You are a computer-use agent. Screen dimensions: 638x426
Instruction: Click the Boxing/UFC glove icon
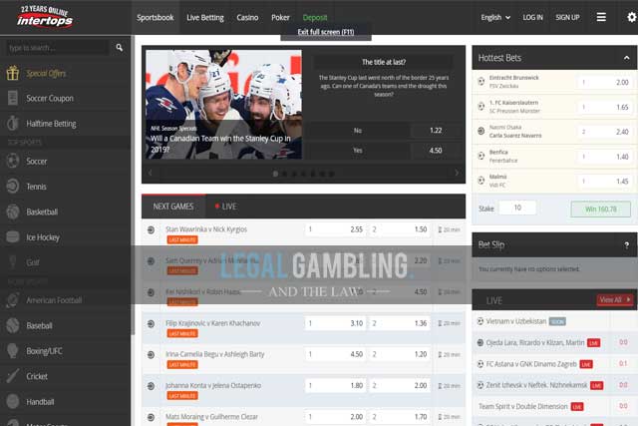(x=13, y=350)
